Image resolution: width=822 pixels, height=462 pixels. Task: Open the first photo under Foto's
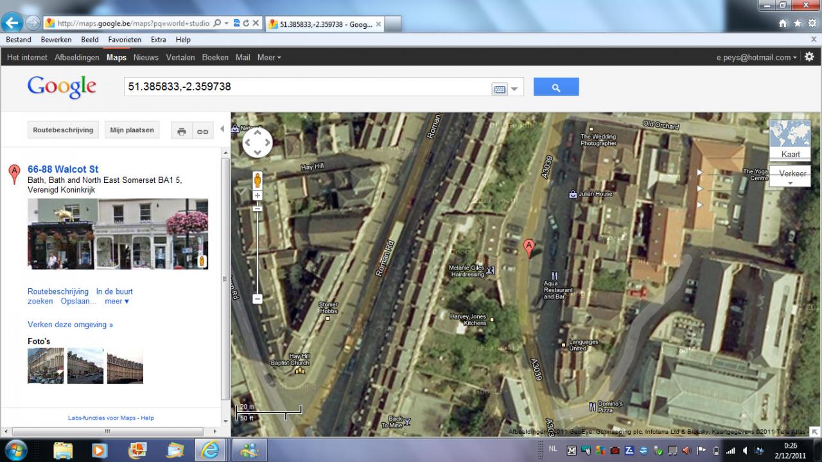coord(46,366)
